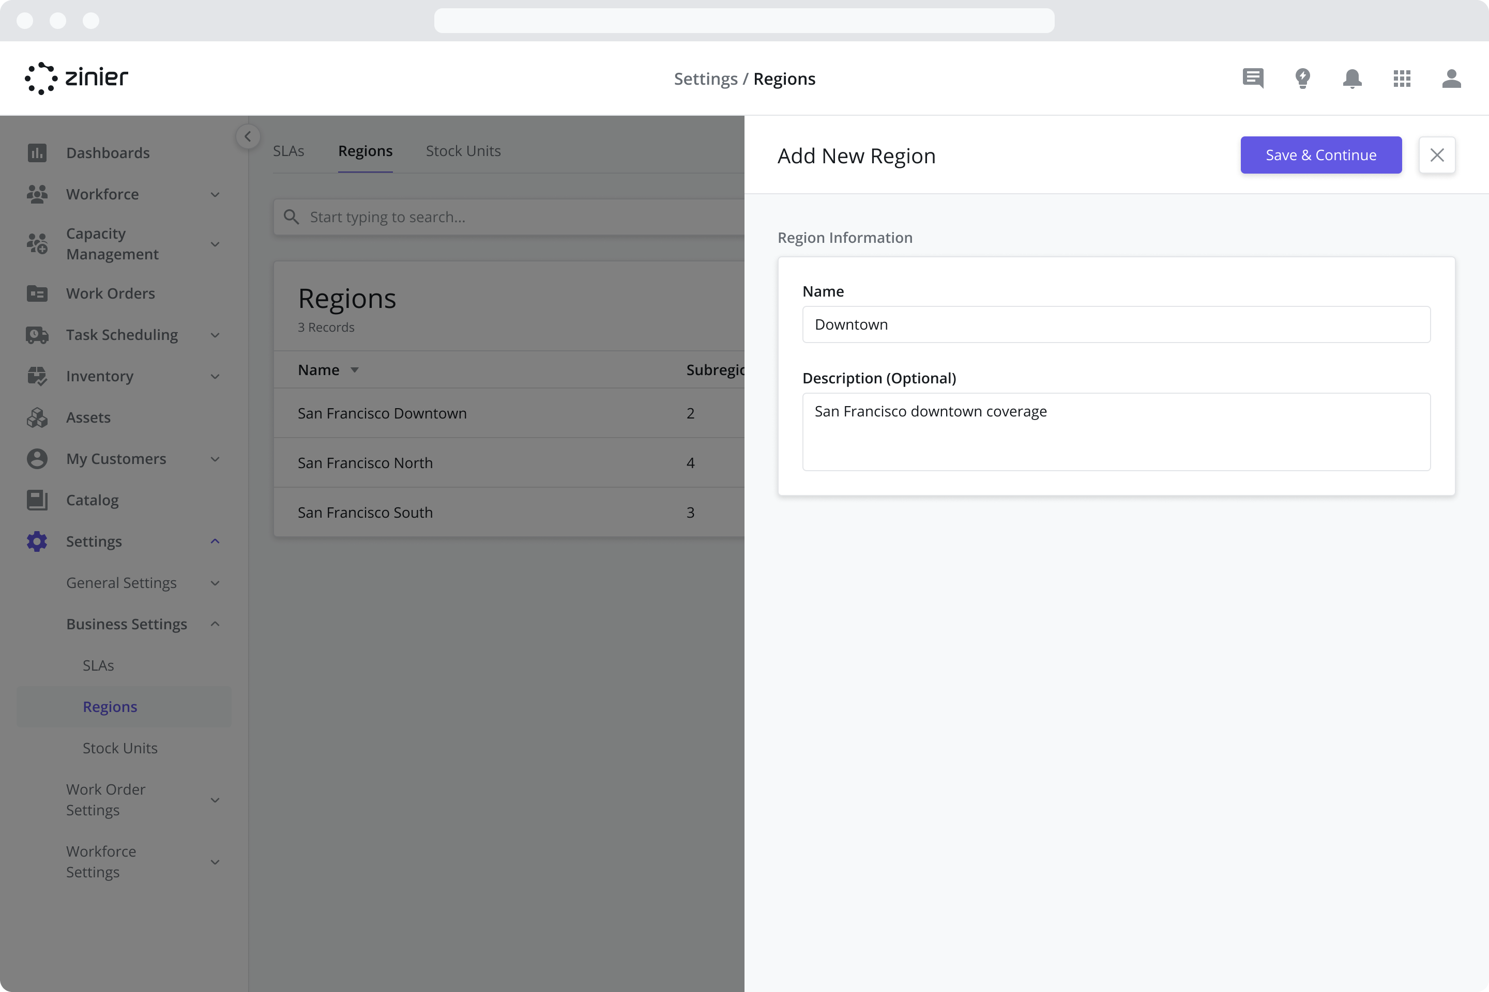1489x992 pixels.
Task: Open SLAs in the sidebar
Action: tap(99, 665)
